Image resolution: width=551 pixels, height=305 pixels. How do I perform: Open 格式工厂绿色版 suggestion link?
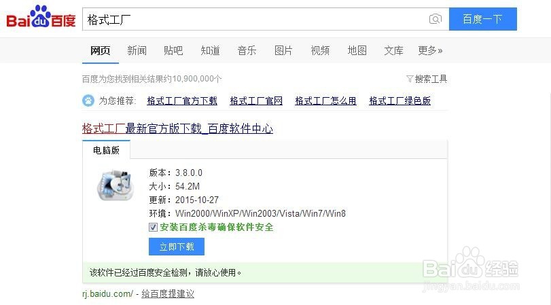[400, 101]
